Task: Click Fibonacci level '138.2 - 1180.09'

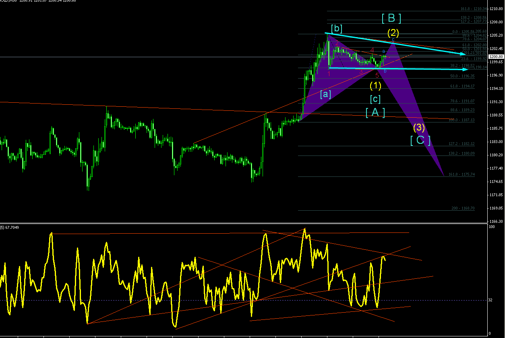Action: (462, 153)
